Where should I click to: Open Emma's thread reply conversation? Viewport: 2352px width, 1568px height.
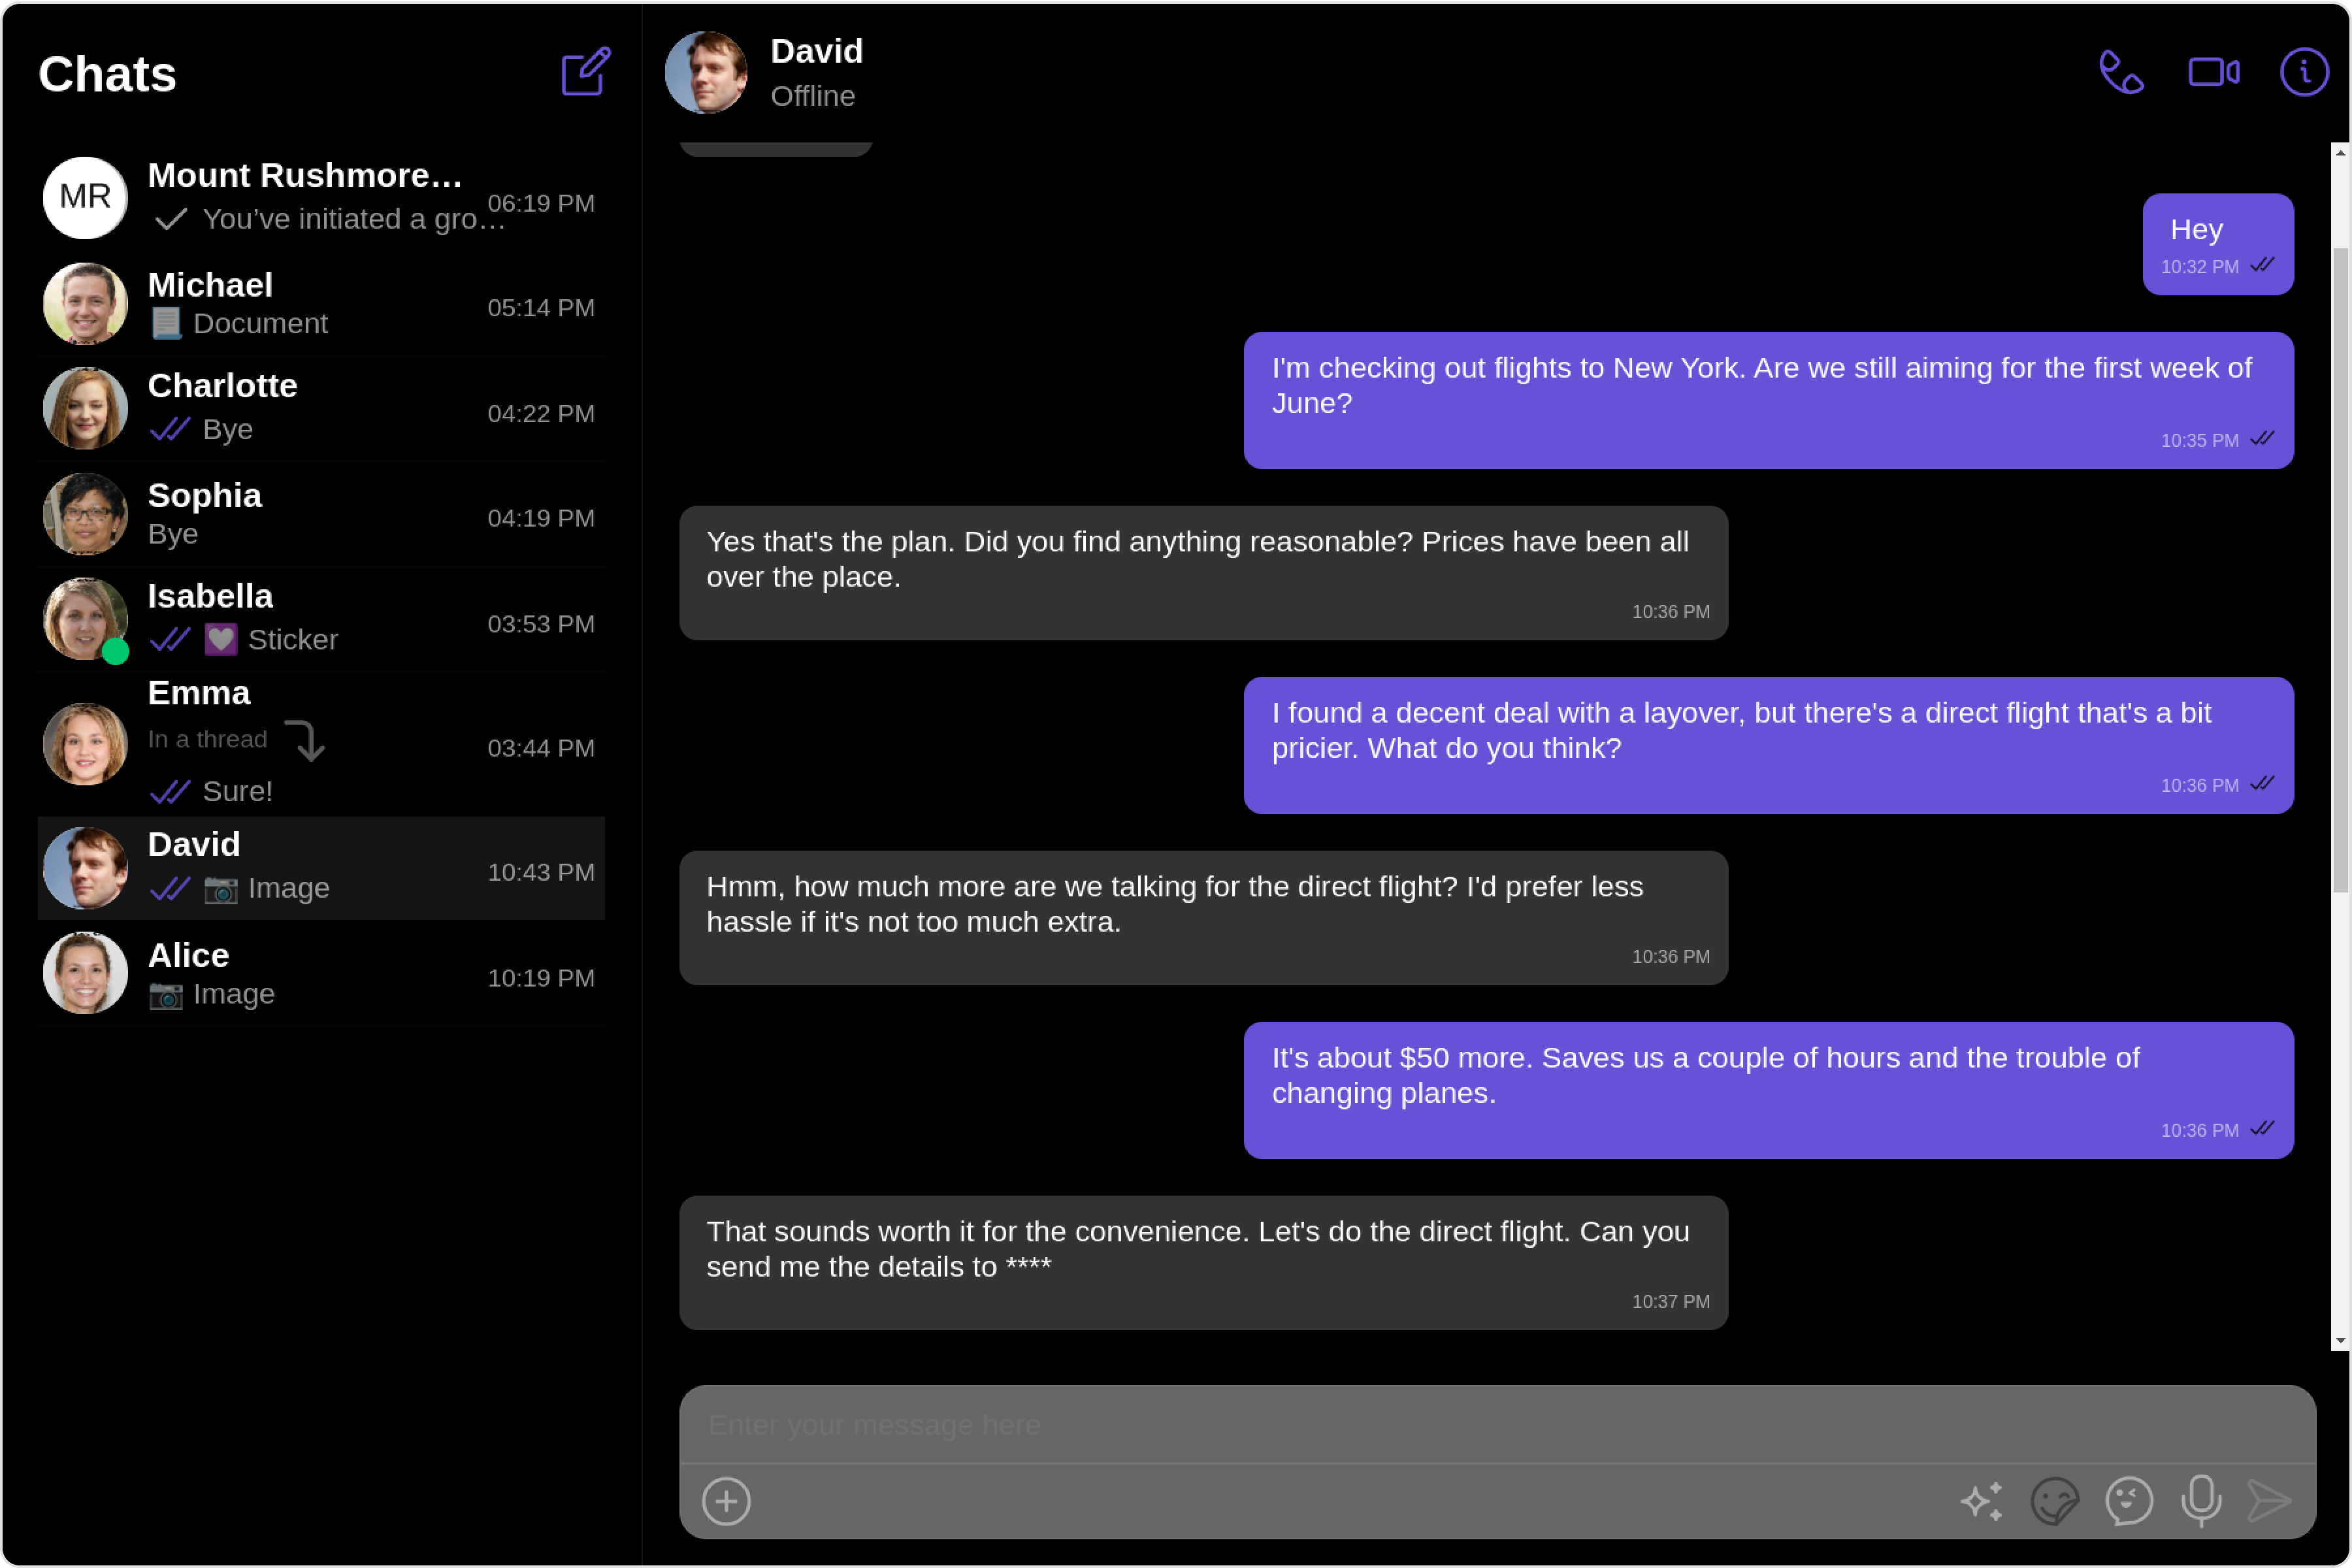(x=321, y=743)
